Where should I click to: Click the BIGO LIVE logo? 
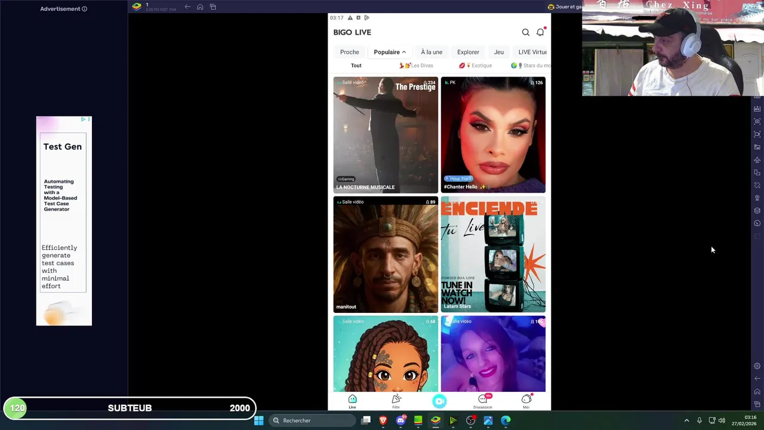[352, 32]
